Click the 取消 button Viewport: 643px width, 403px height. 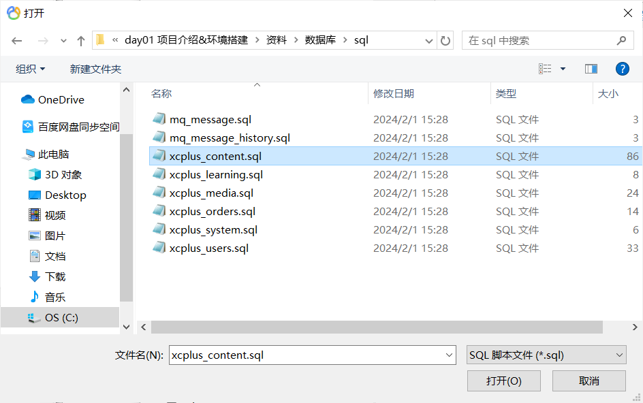click(x=589, y=381)
